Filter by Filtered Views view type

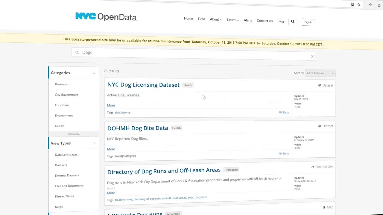coord(64,196)
